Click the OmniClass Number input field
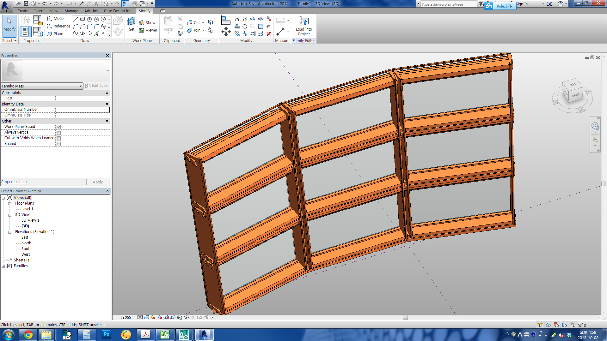607x341 pixels. [83, 110]
